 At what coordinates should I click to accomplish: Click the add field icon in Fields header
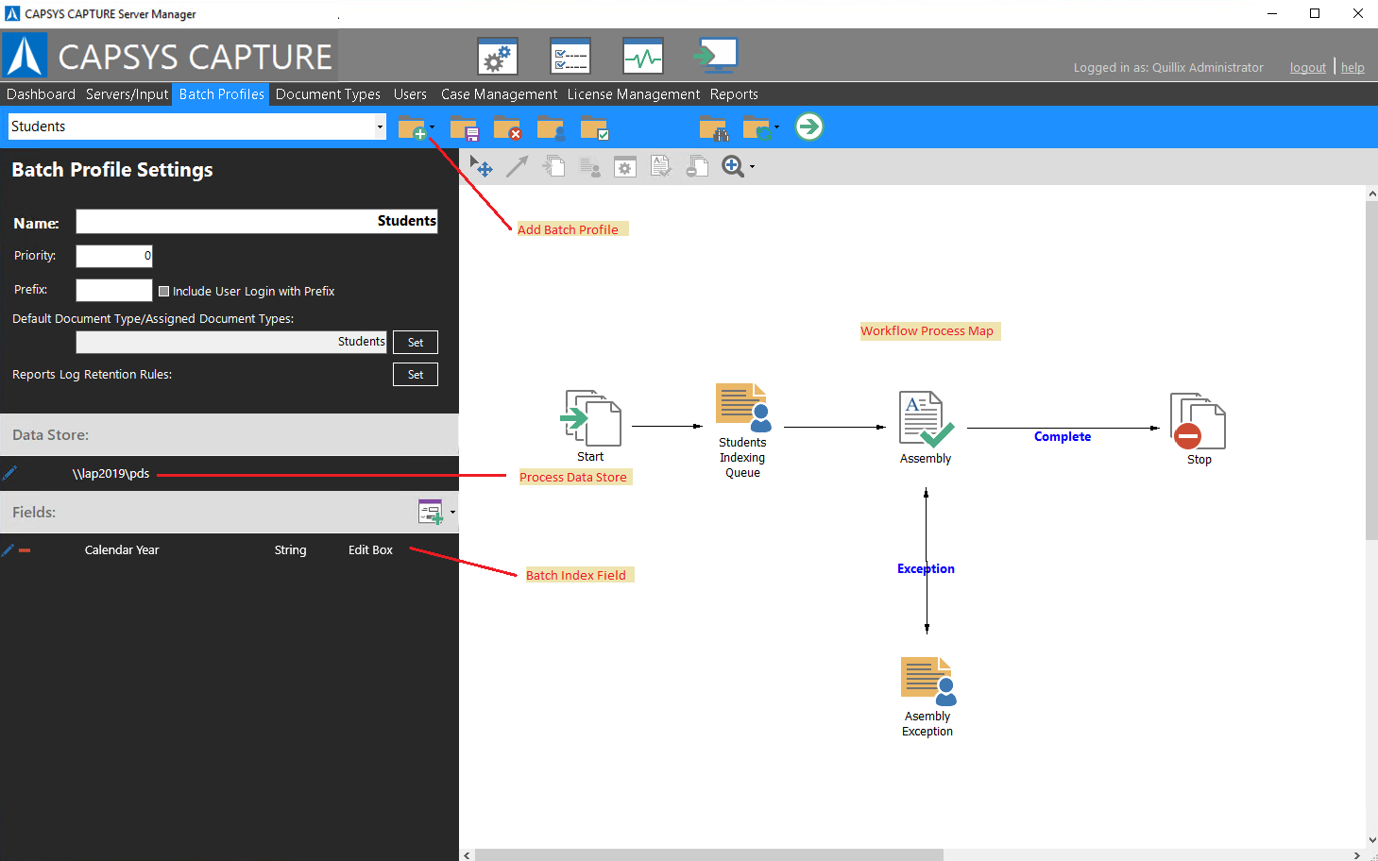pyautogui.click(x=431, y=512)
